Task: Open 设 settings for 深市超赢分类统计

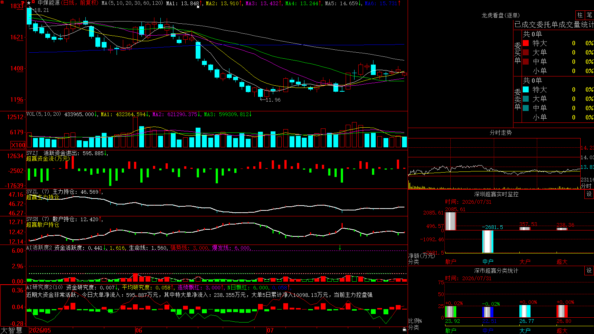Action: tap(589, 271)
